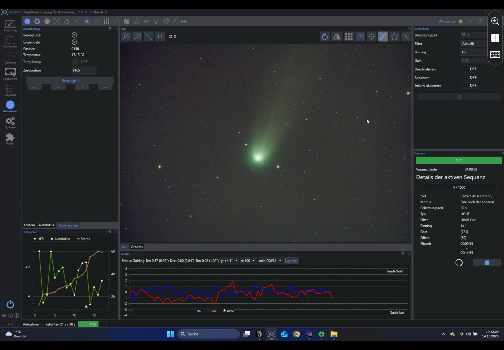Open the unit: PIXELS dropdown
Image resolution: width=504 pixels, height=350 pixels.
(270, 261)
